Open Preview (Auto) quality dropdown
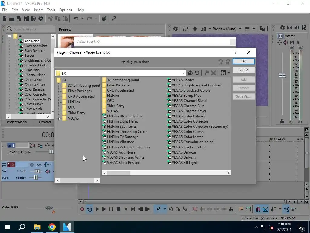 coord(240,29)
